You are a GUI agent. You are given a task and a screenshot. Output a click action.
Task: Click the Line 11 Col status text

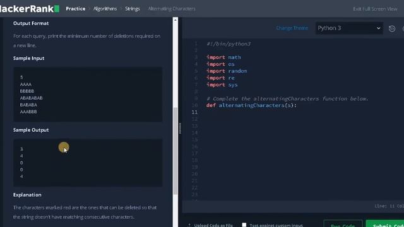coord(389,206)
